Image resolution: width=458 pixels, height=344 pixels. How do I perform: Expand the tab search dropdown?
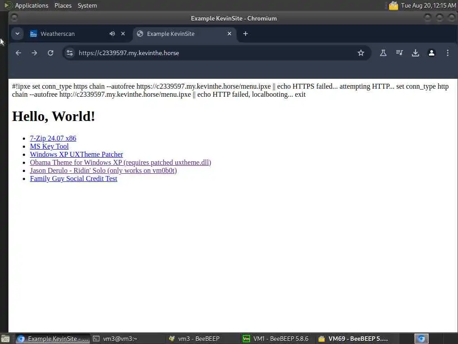point(17,34)
